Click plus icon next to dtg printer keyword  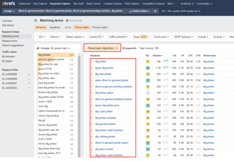(92, 62)
